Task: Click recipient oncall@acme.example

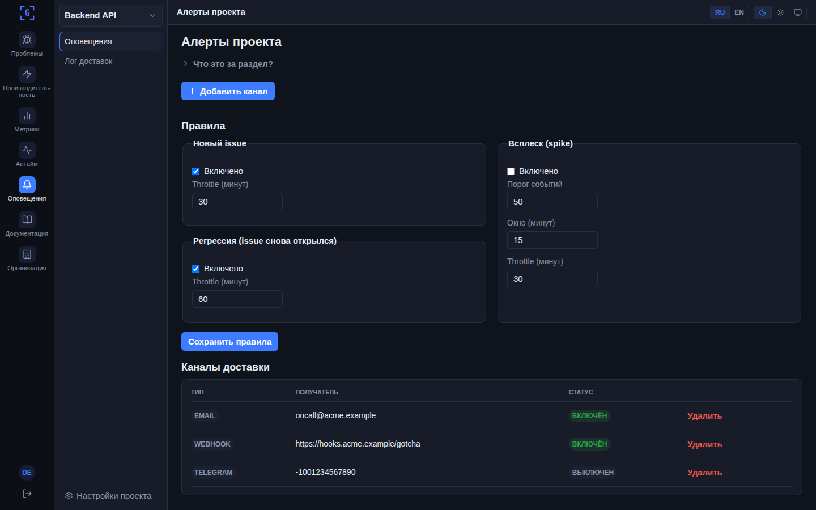Action: coord(335,415)
